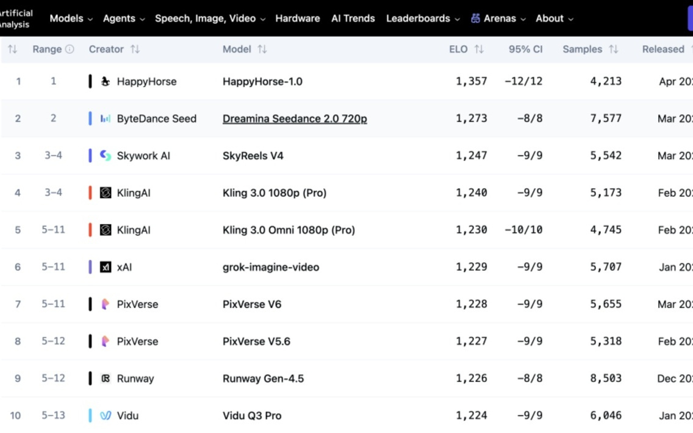Image resolution: width=693 pixels, height=433 pixels.
Task: Click the Skywork AI logo icon
Action: (x=105, y=156)
